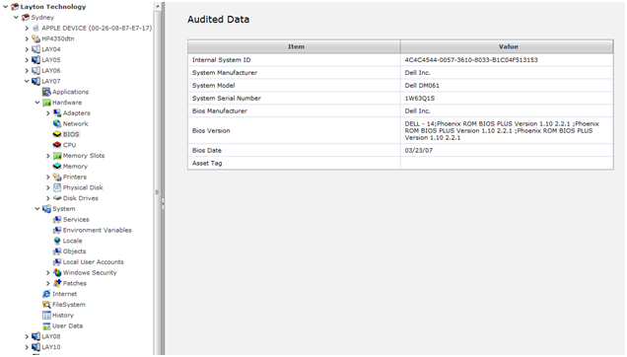Click the System category icon
The image size is (627, 357).
(46, 208)
